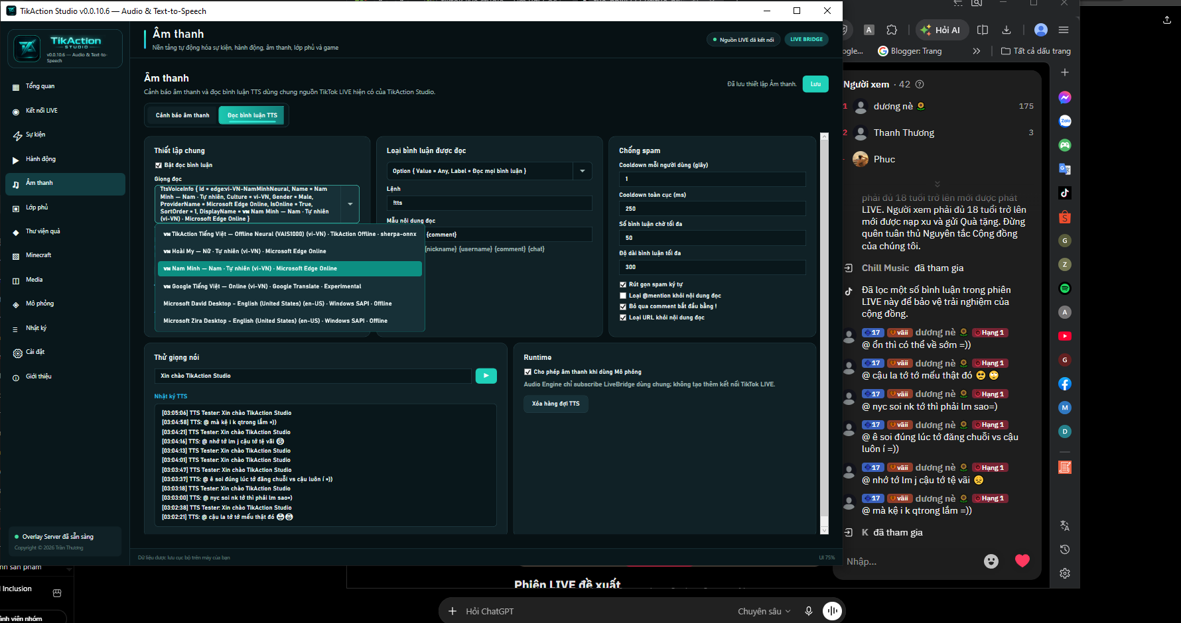Open the emoji picker in TikTok chat
The height and width of the screenshot is (623, 1181).
tap(991, 561)
